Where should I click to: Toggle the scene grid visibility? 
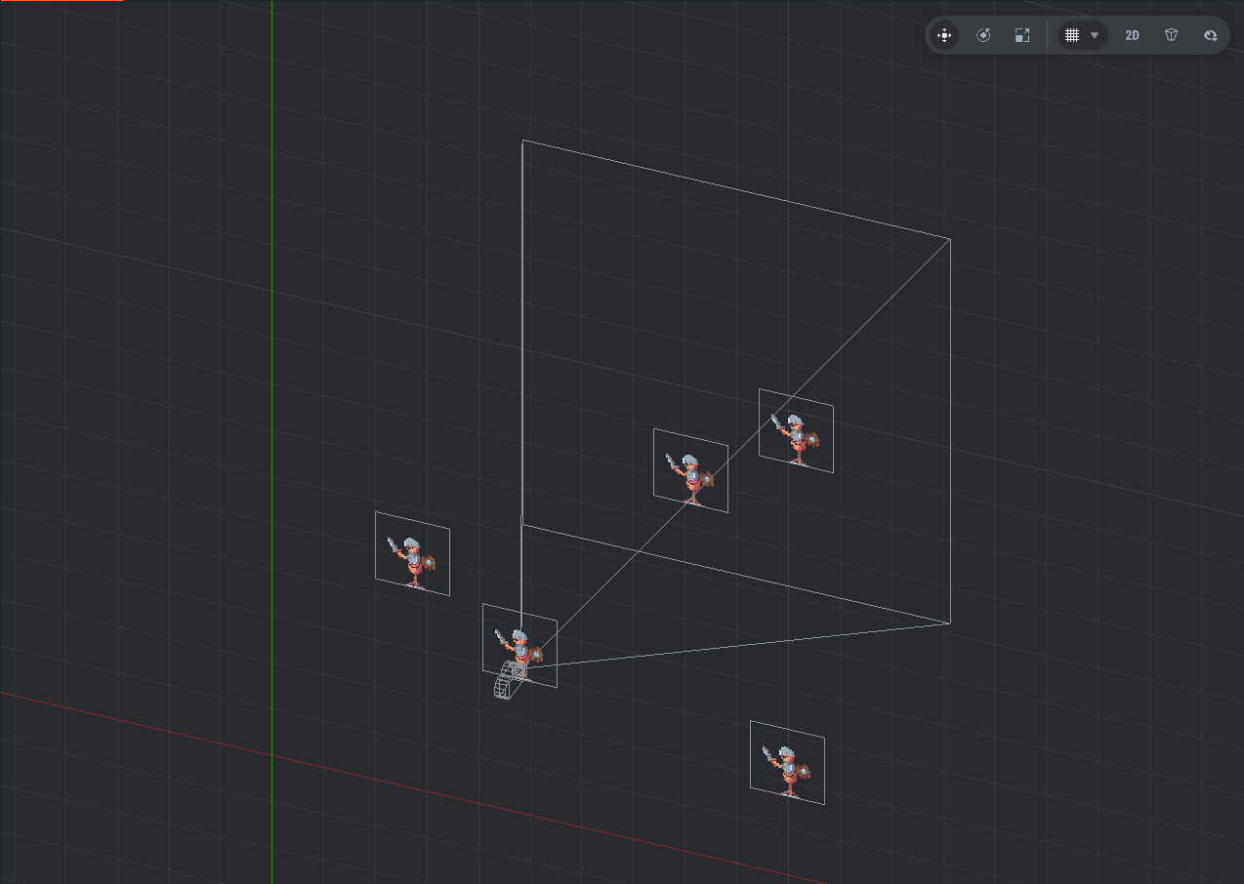tap(1072, 35)
